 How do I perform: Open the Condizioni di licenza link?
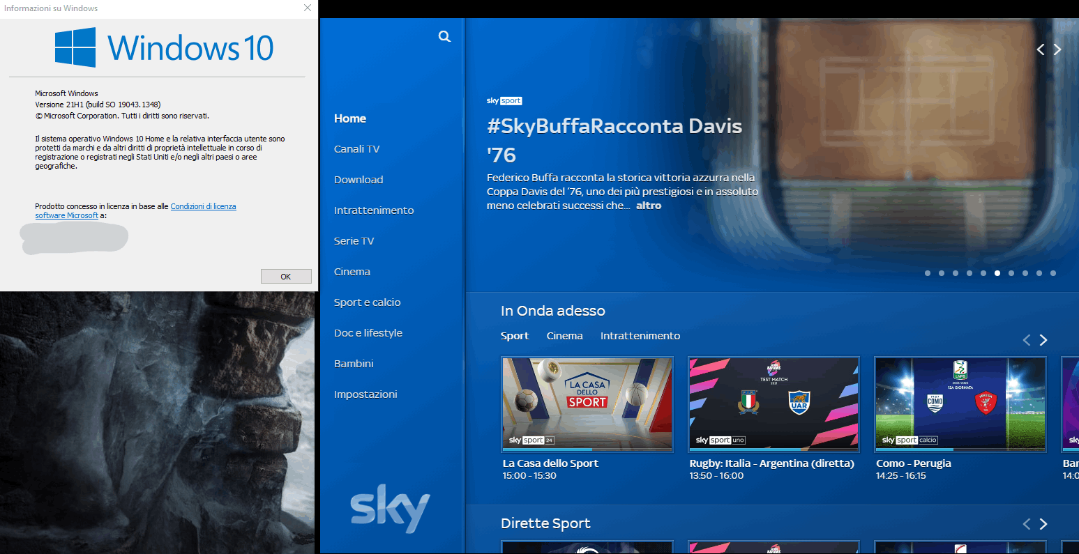pyautogui.click(x=203, y=206)
